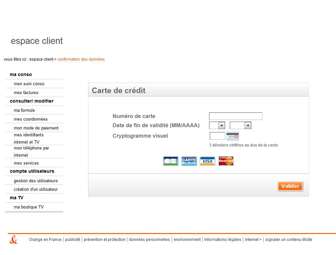Click the 'Numéro de carte' input field
This screenshot has height=255, width=336.
[x=235, y=116]
